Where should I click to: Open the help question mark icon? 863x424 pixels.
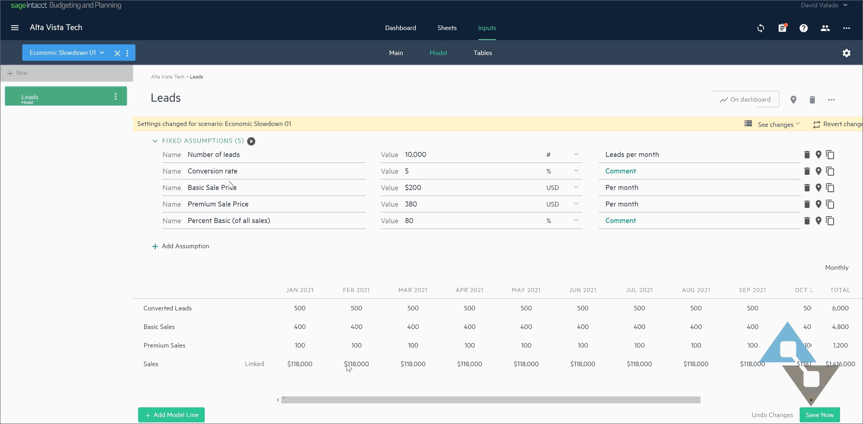[803, 28]
